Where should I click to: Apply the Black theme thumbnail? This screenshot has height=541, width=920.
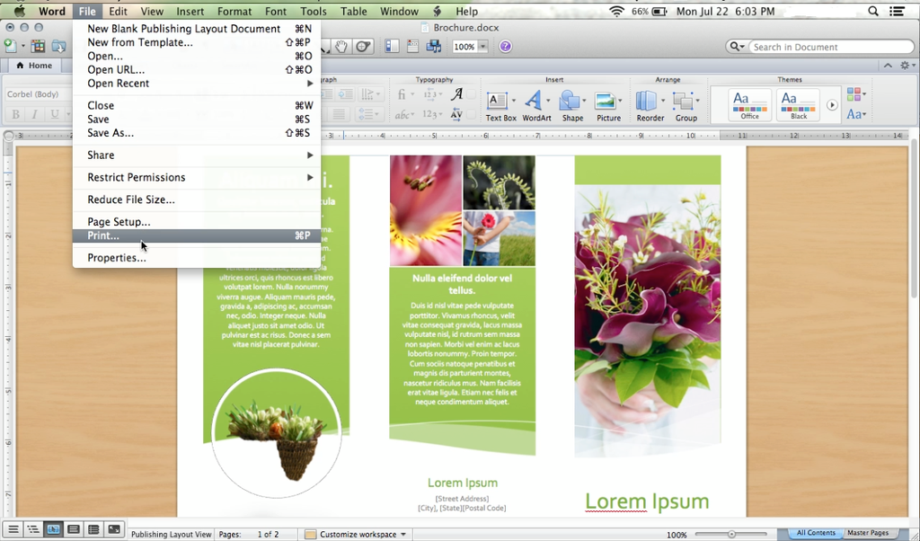798,105
